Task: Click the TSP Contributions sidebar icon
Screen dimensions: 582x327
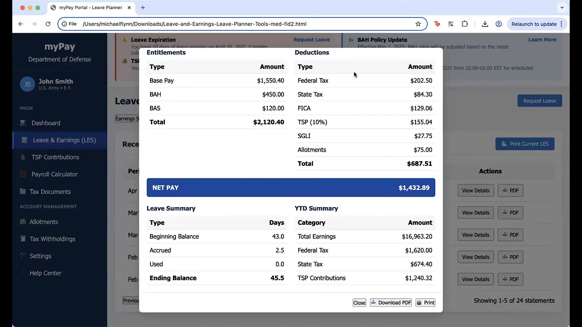Action: click(23, 157)
